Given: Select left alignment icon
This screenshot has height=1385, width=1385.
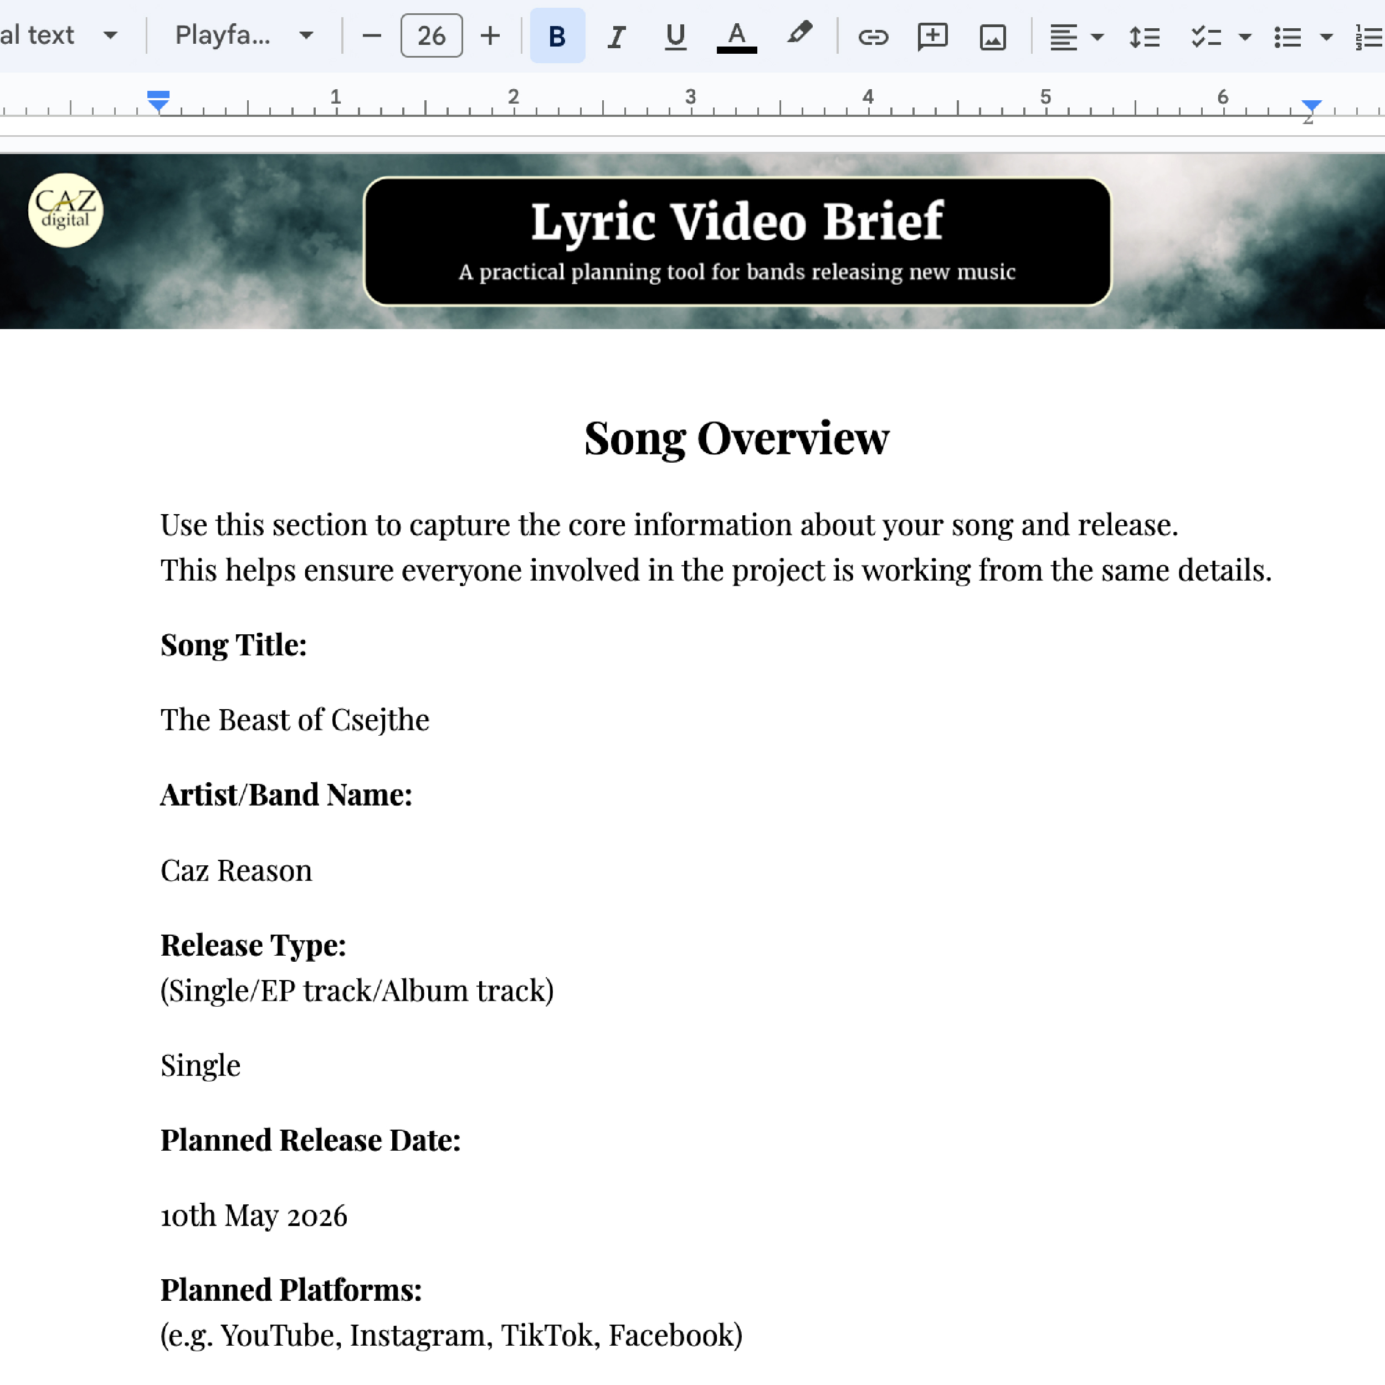Looking at the screenshot, I should [x=1063, y=37].
